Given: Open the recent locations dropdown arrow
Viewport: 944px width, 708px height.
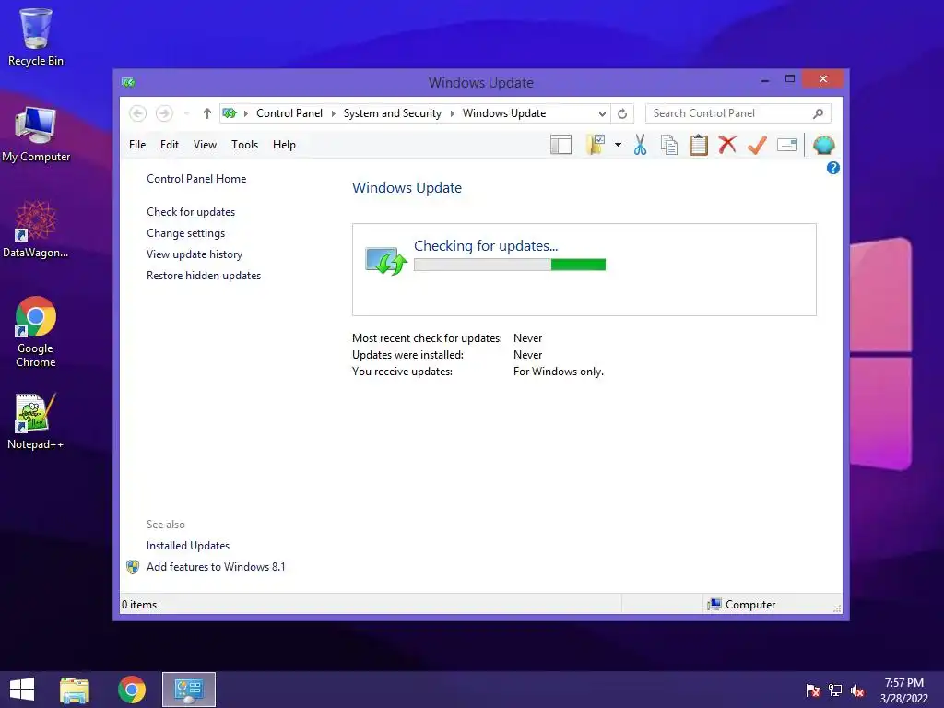Looking at the screenshot, I should tap(186, 113).
